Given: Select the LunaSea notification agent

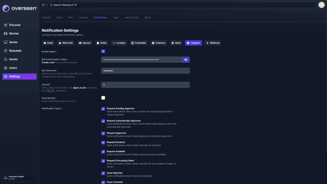Looking at the screenshot, I should coord(119,43).
